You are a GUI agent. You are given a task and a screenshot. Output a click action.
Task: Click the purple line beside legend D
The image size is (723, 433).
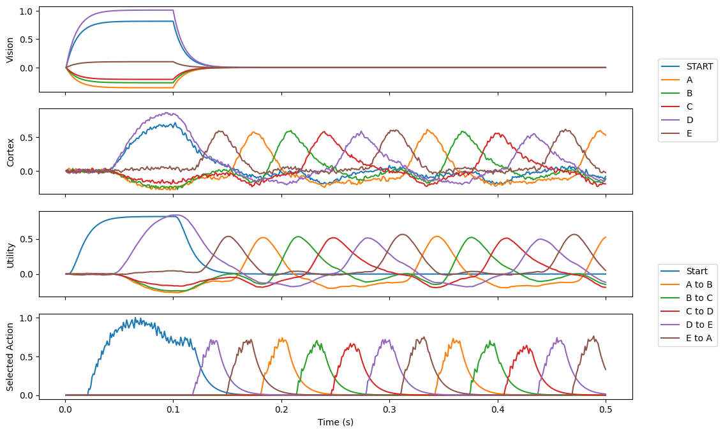pyautogui.click(x=671, y=120)
